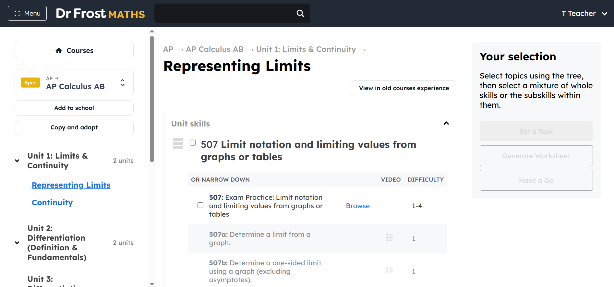Screen dimensions: 614x287
Task: Open Representing Limits in sidebar
Action: 71,185
